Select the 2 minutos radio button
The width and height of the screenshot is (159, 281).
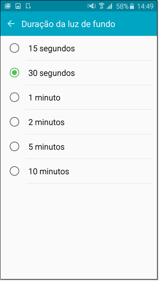(x=14, y=122)
